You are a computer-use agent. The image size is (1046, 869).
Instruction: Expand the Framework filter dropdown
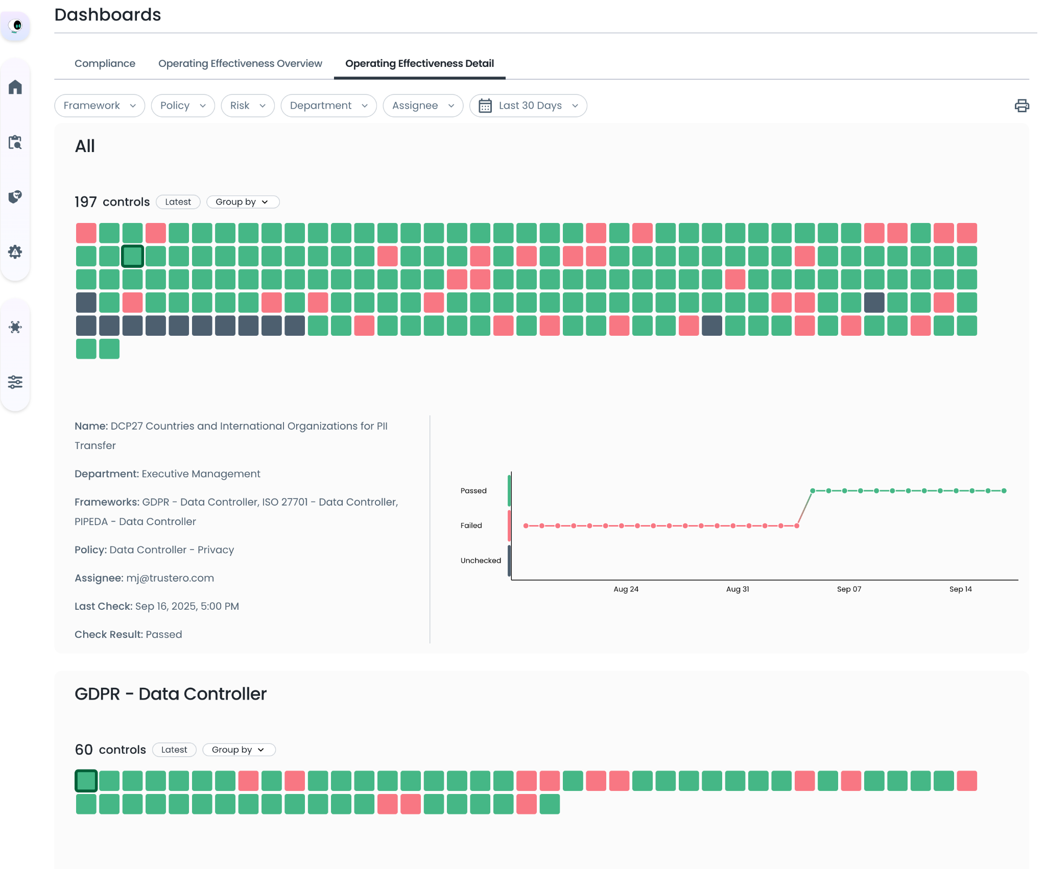coord(100,106)
